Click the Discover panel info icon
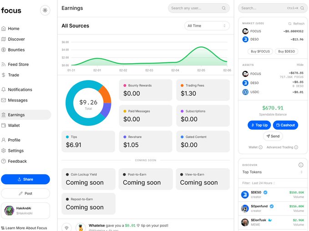 click(x=301, y=165)
